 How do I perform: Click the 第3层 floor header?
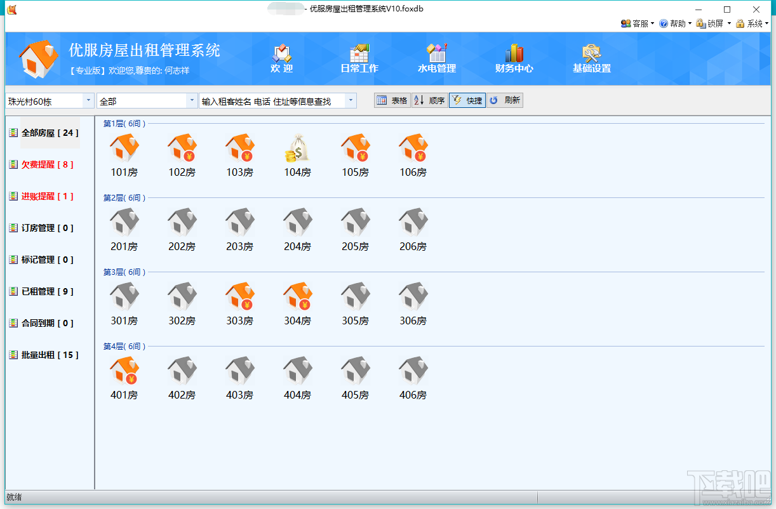click(124, 272)
